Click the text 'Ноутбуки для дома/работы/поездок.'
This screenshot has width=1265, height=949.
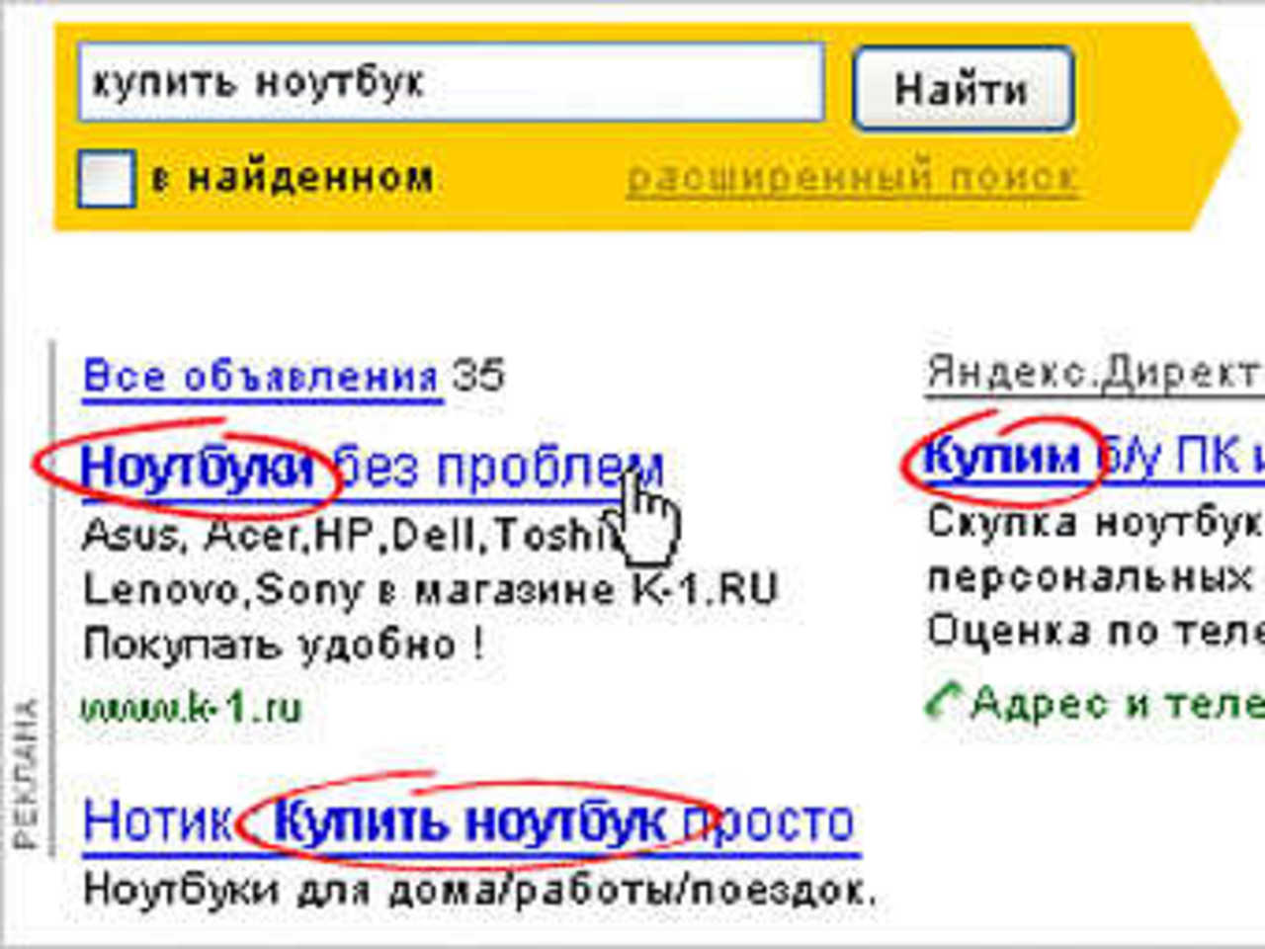[480, 891]
